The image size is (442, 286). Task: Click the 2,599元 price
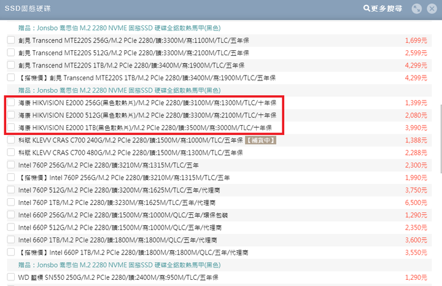pyautogui.click(x=416, y=53)
